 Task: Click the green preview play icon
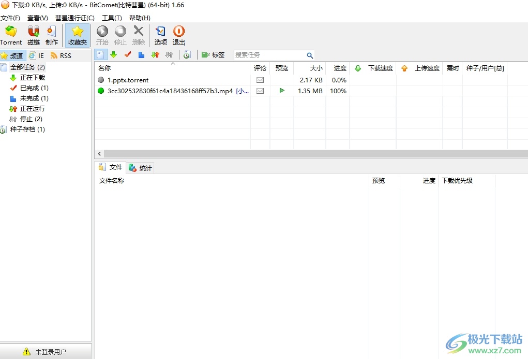(282, 91)
